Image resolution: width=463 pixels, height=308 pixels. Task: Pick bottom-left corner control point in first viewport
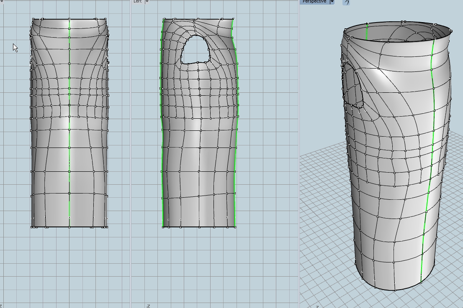click(x=32, y=227)
